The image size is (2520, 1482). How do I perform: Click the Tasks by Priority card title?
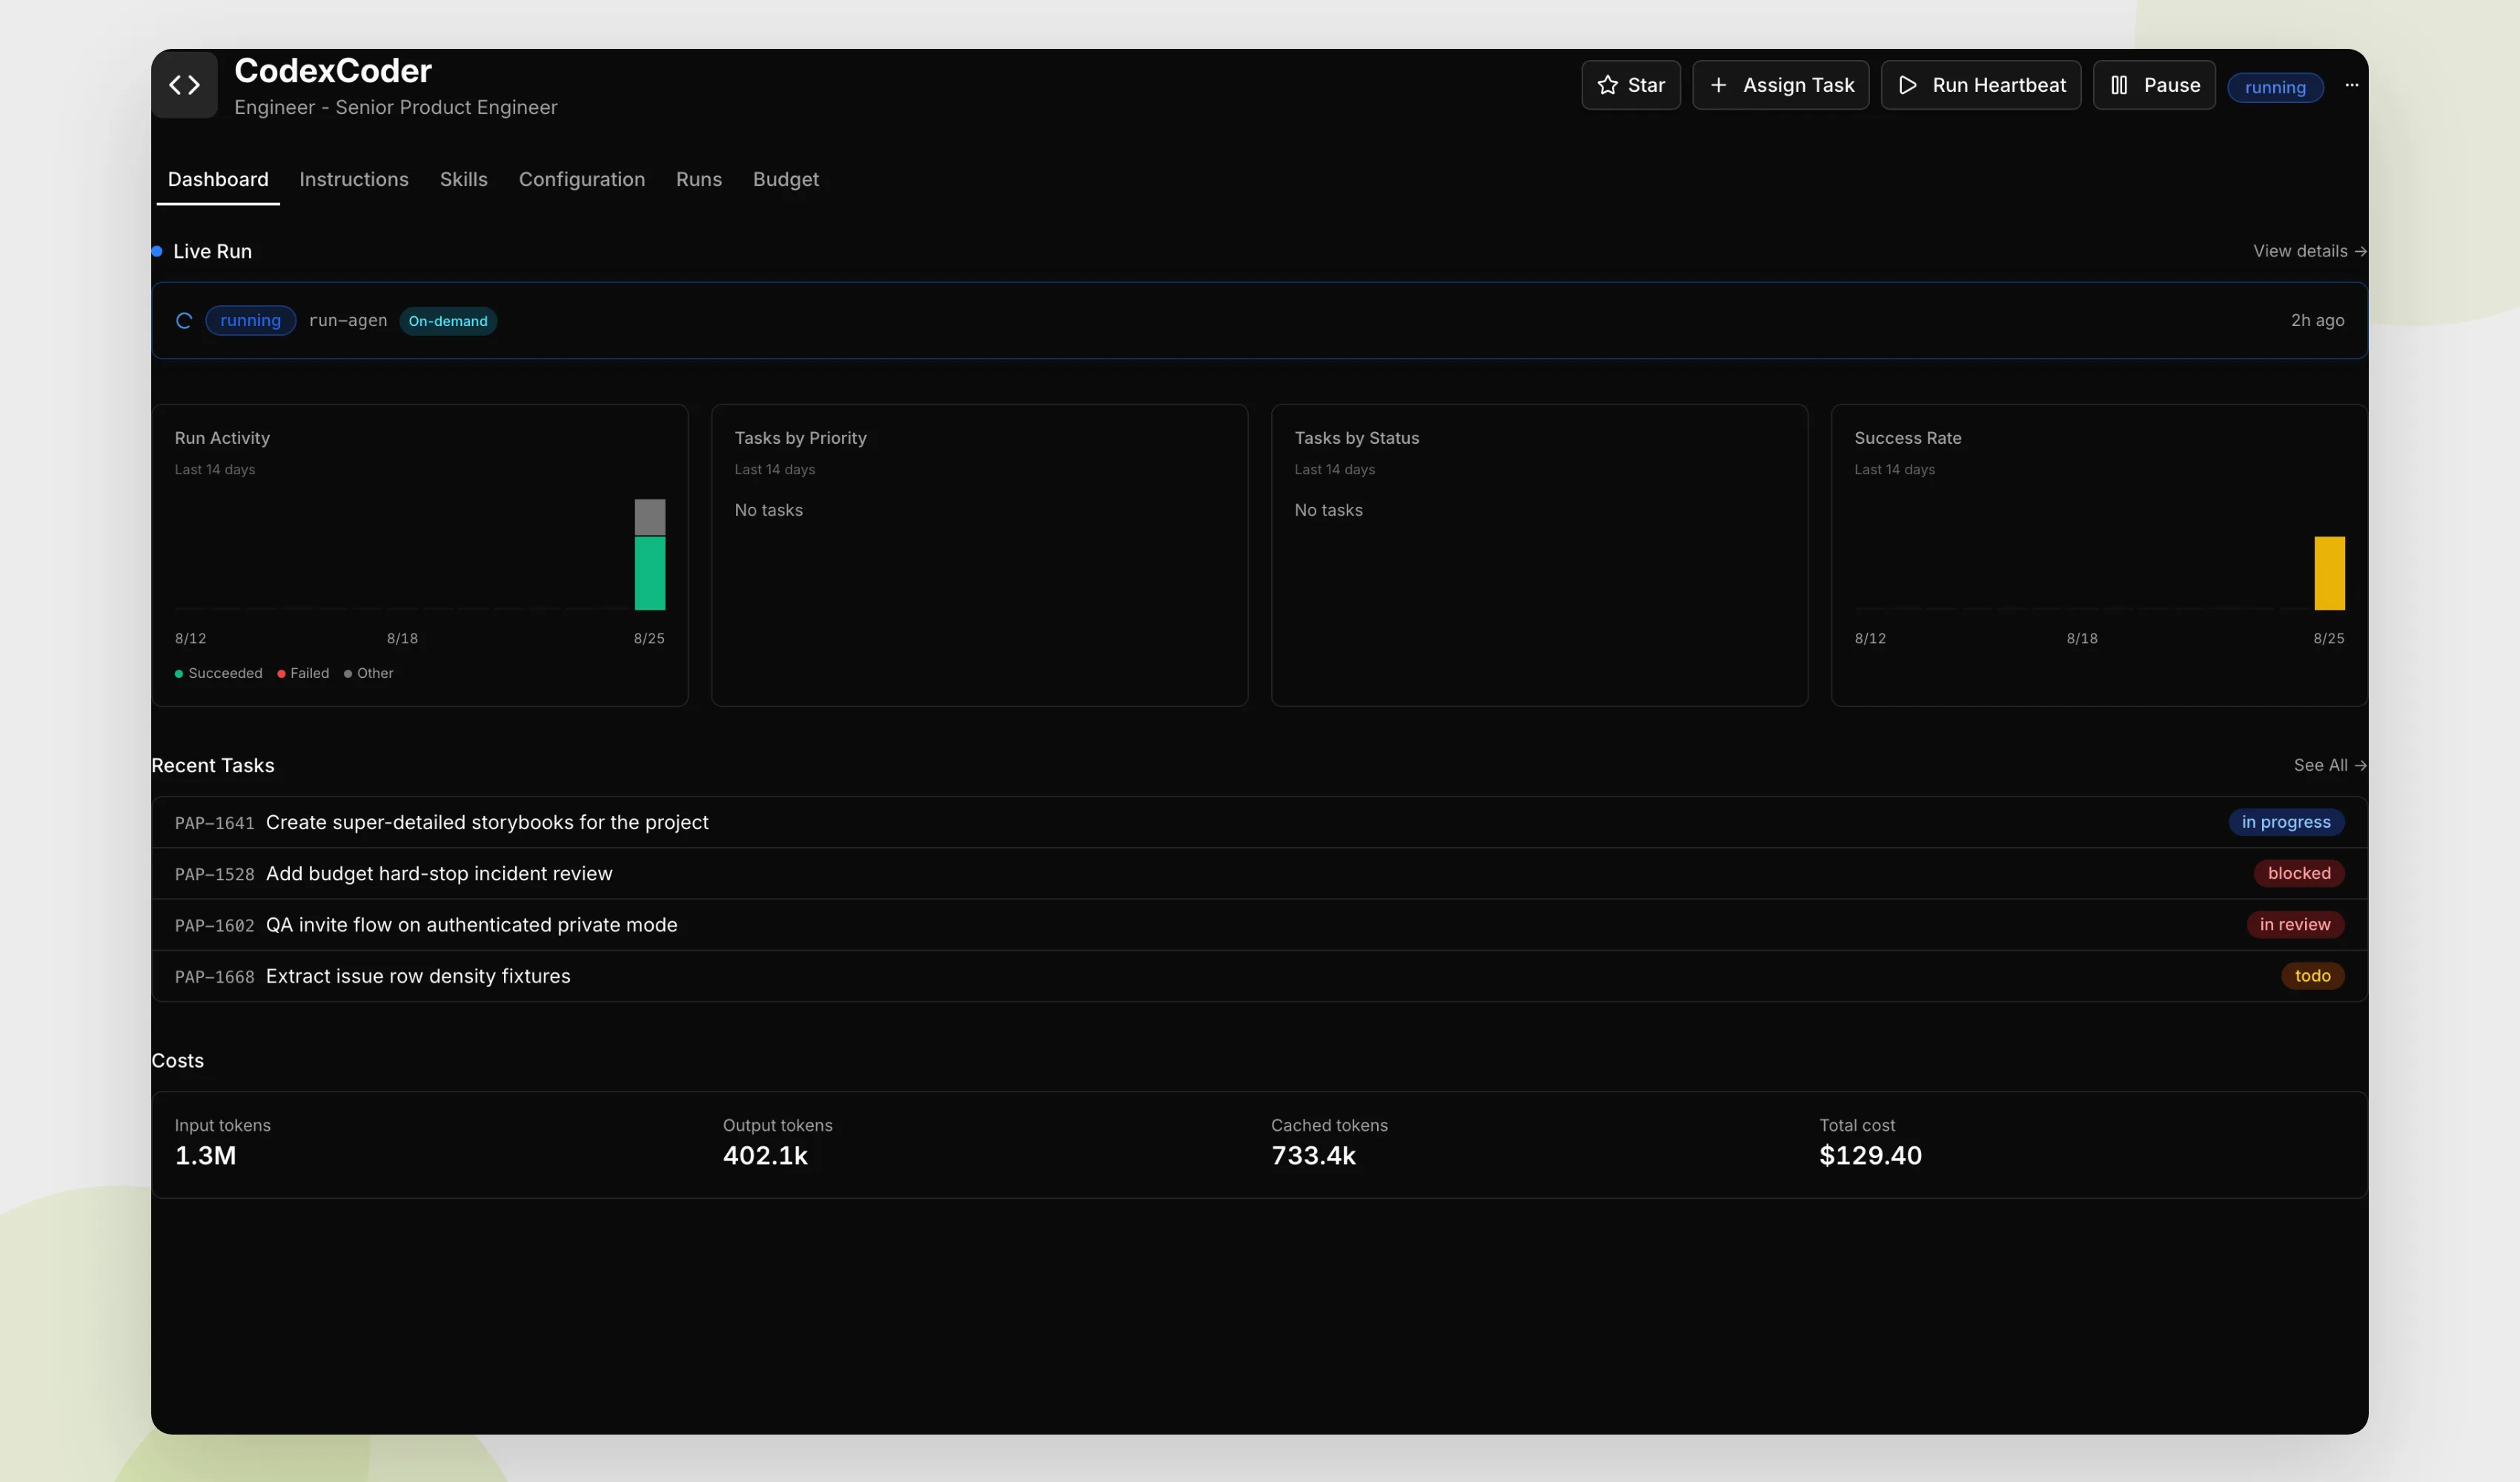tap(801, 438)
